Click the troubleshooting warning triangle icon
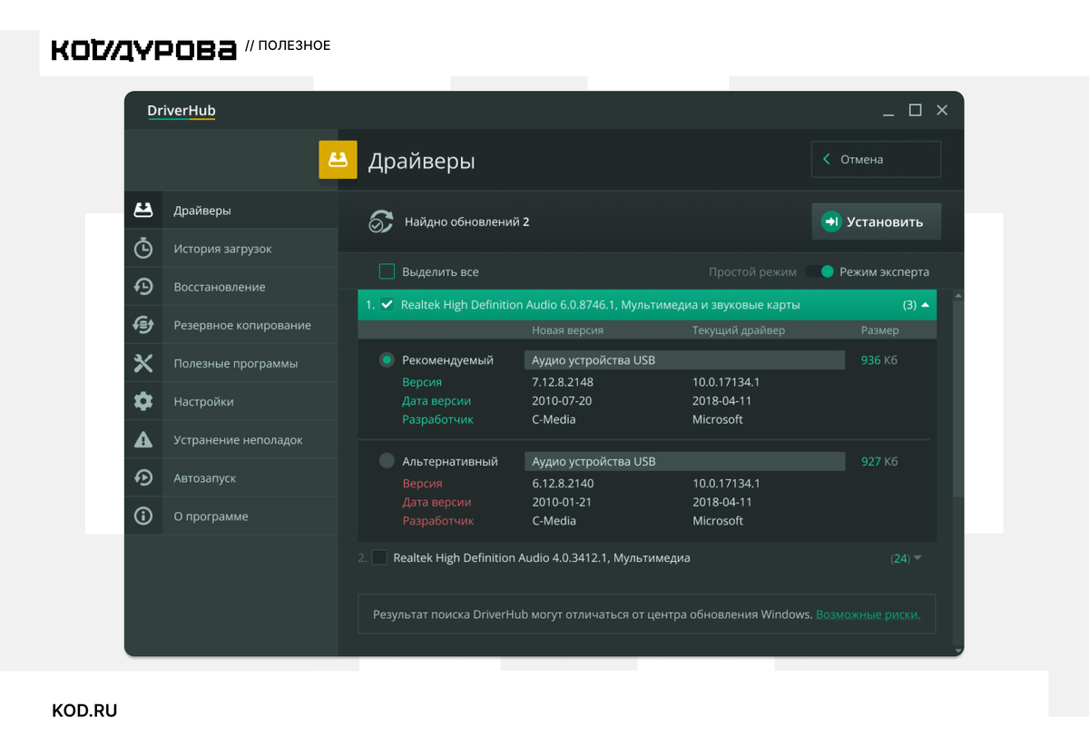This screenshot has width=1089, height=747. 143,439
